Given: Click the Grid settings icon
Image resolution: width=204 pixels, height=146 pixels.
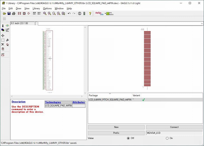Looking at the screenshot, I should pos(4,19).
